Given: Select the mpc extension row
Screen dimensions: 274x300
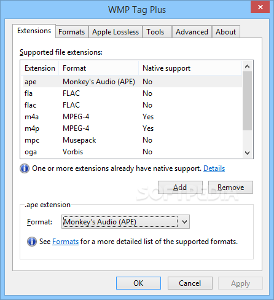Looking at the screenshot, I should tap(132, 140).
